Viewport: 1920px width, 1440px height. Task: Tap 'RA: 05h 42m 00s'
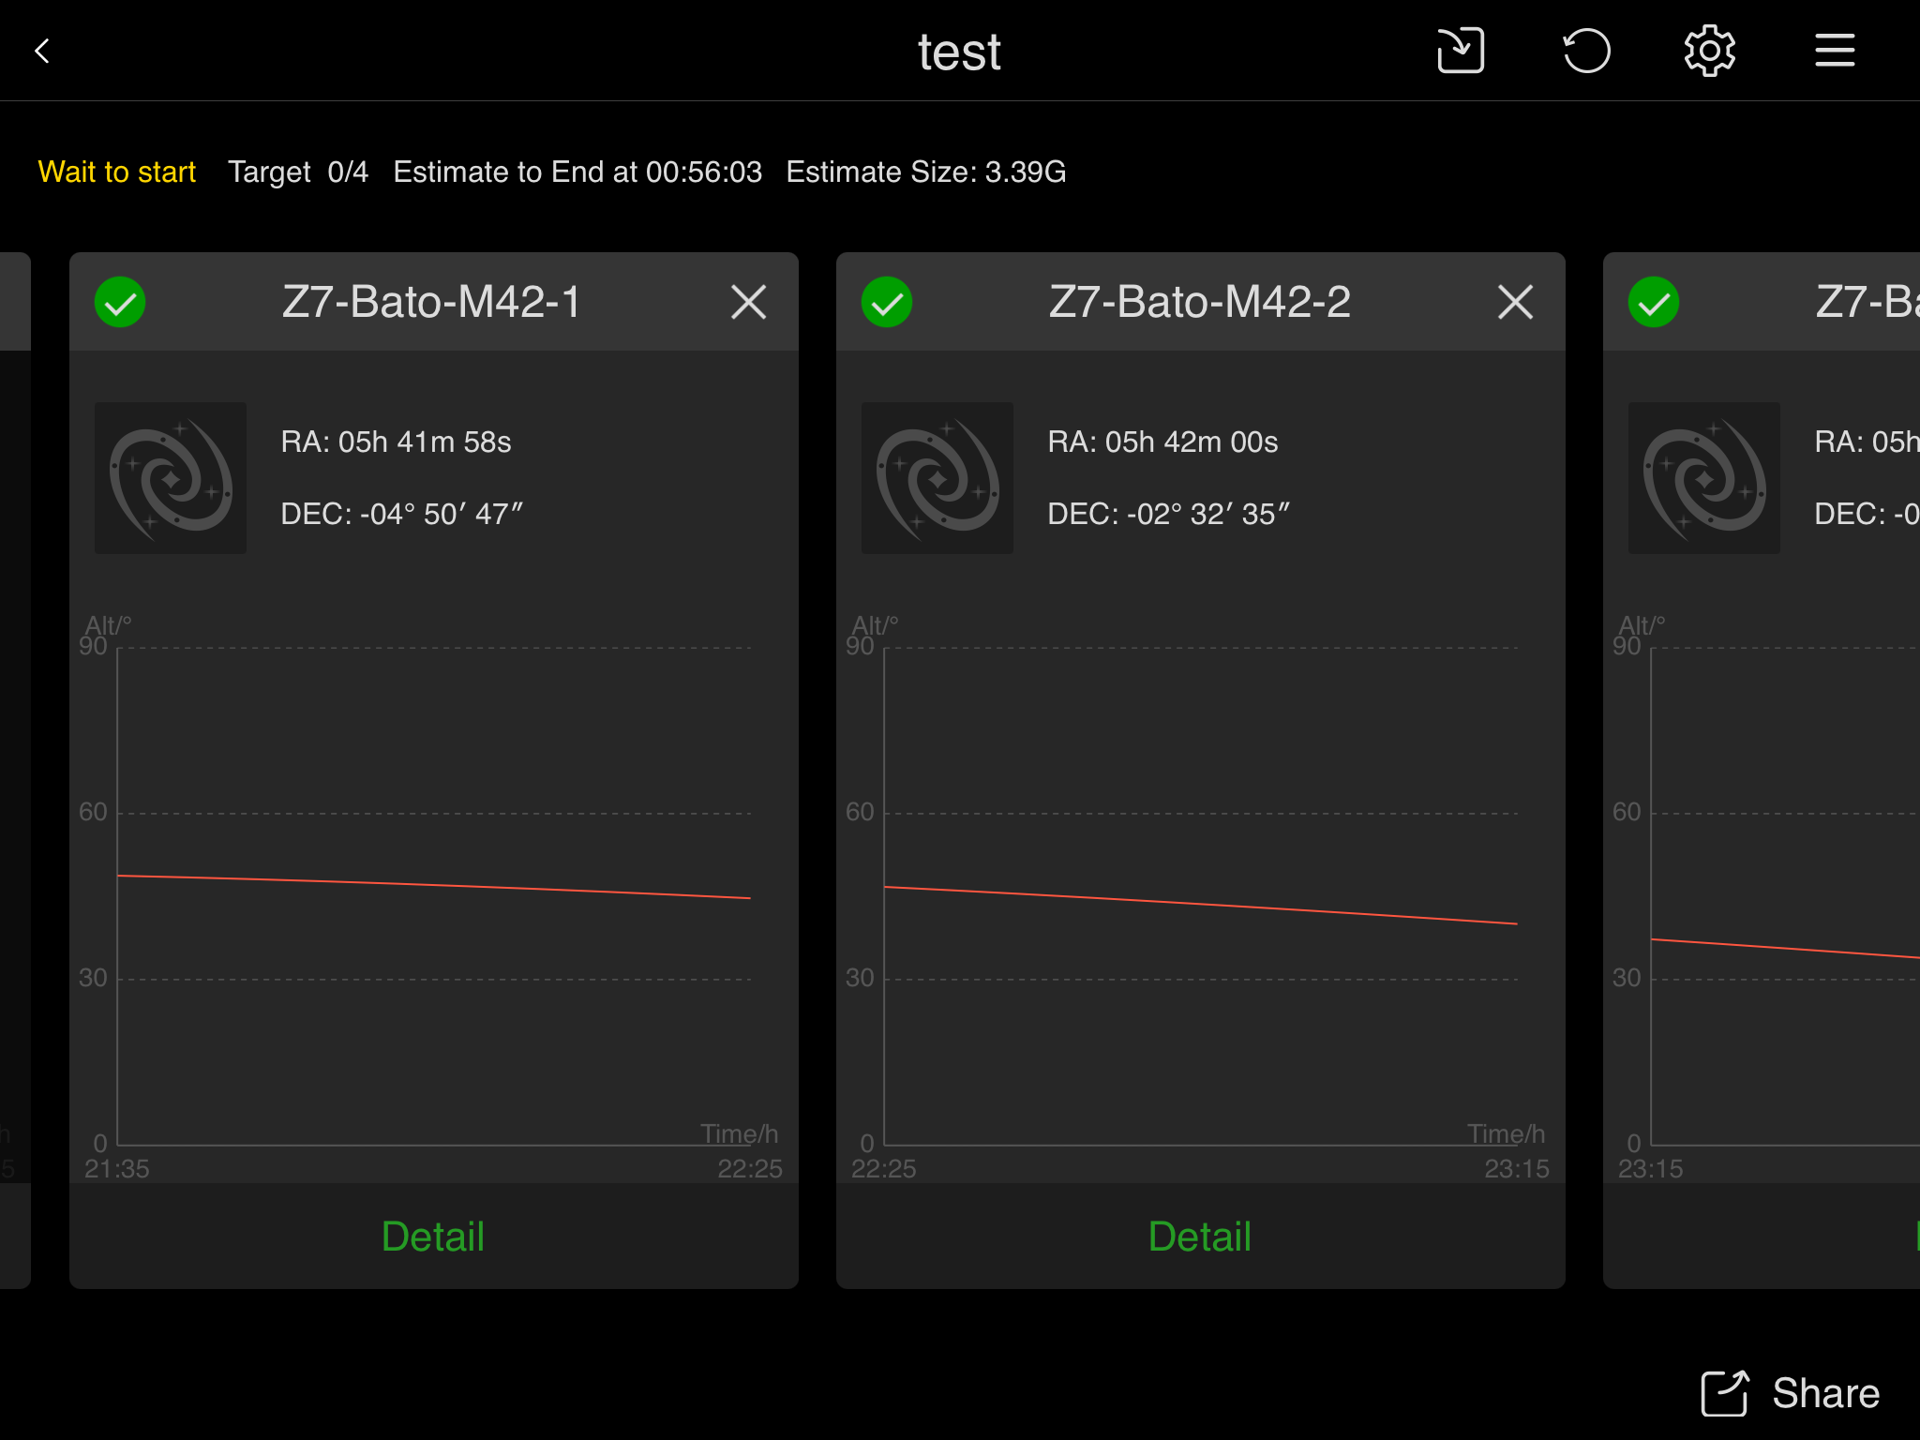[1162, 442]
